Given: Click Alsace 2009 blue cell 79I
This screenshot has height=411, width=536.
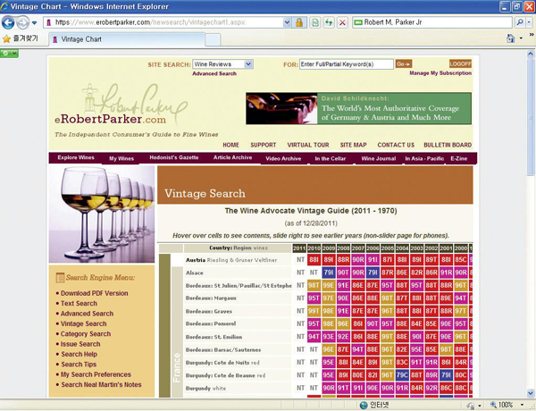Looking at the screenshot, I should pyautogui.click(x=329, y=273).
